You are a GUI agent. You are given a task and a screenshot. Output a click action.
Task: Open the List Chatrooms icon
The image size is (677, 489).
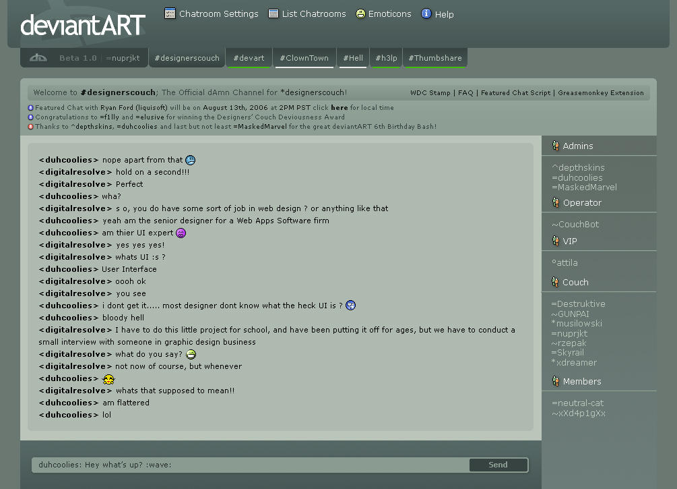coord(273,13)
